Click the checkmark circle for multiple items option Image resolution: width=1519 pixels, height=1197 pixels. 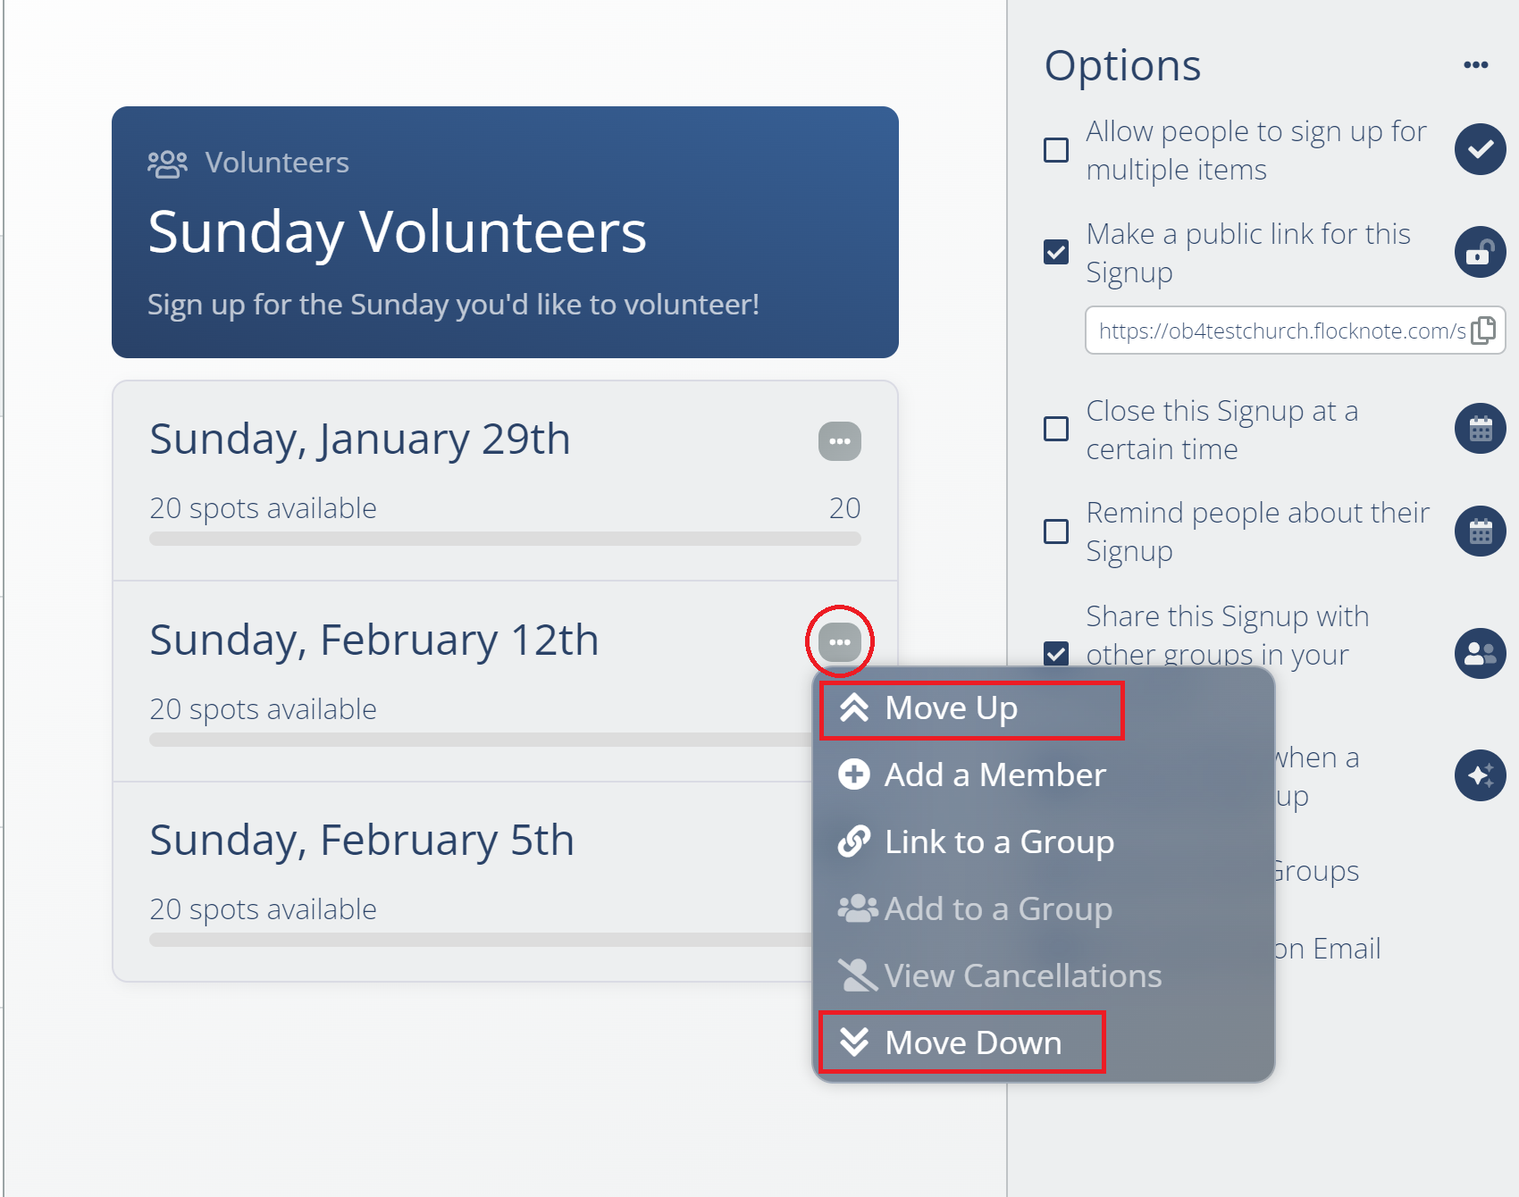coord(1479,149)
